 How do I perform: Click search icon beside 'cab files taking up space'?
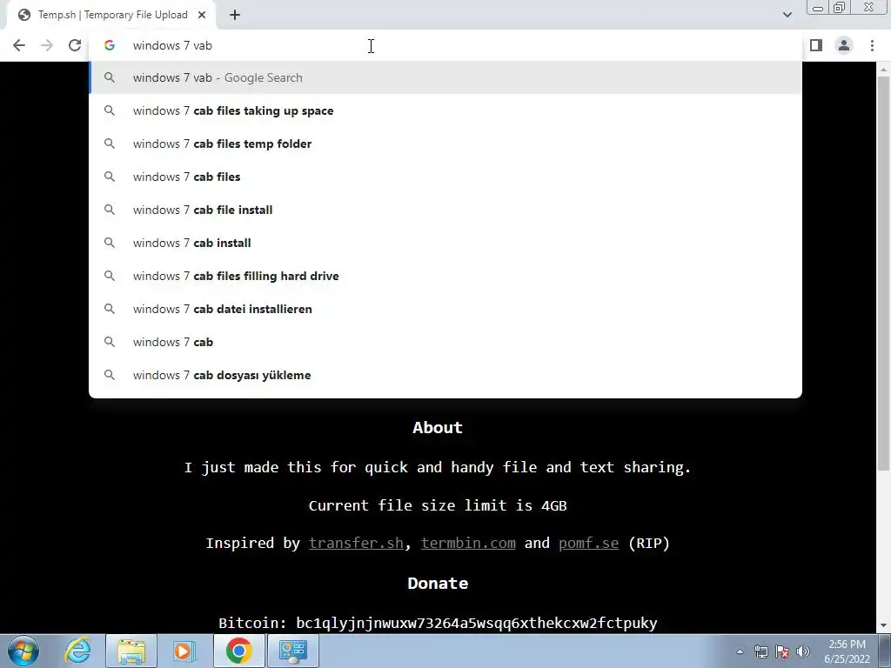(x=110, y=110)
